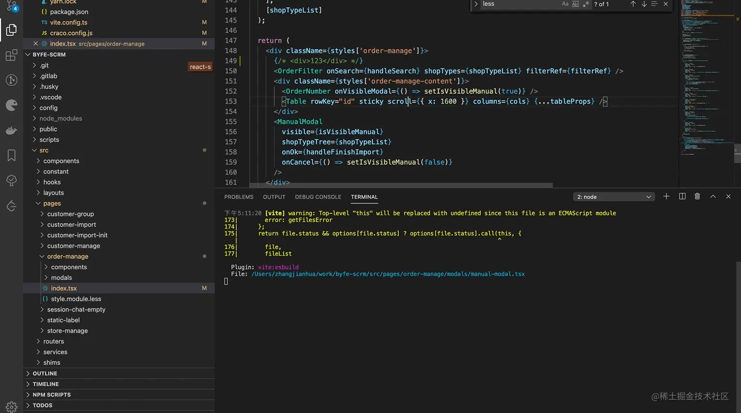Viewport: 741px width, 413px height.
Task: Split the terminal panel
Action: [682, 196]
